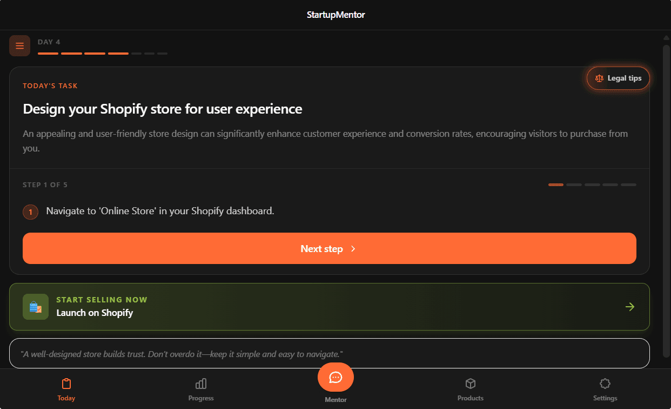Viewport: 671px width, 409px height.
Task: Switch to the Products tab
Action: tap(470, 389)
